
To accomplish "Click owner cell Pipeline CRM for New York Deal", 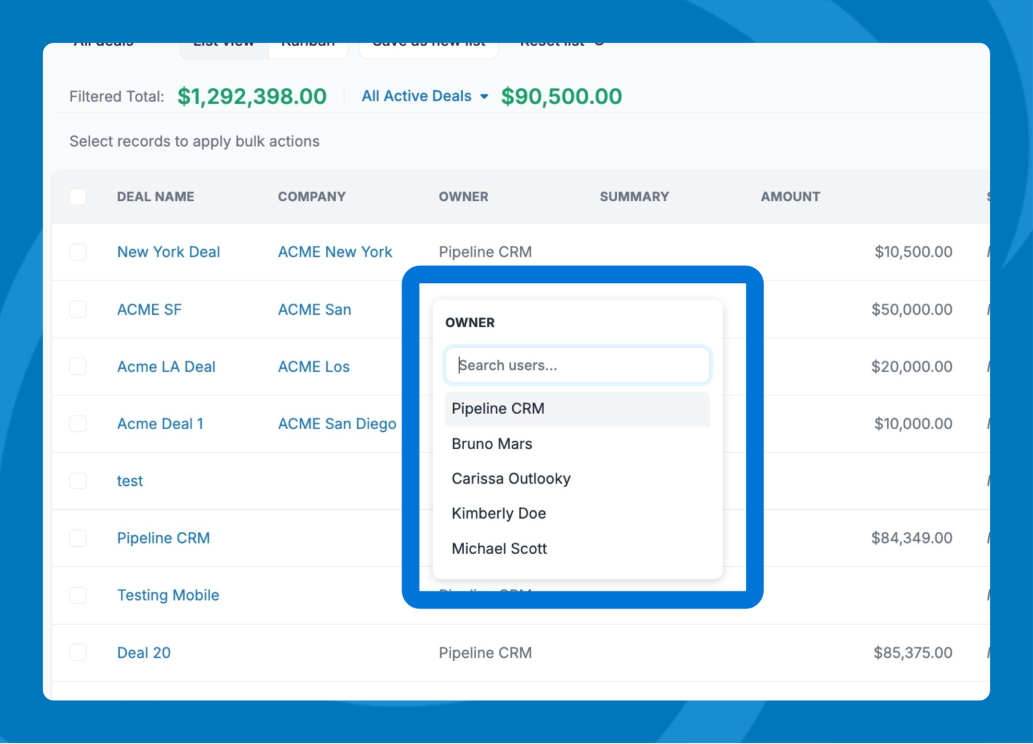I will coord(486,252).
